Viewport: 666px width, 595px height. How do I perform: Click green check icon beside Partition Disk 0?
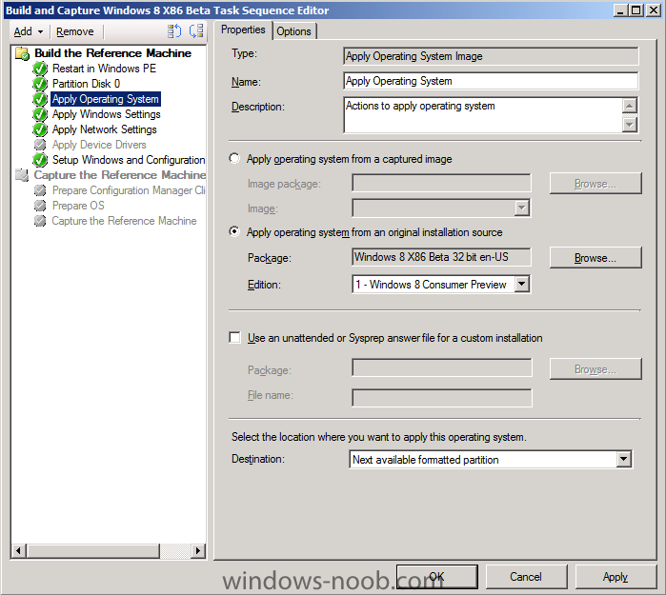tap(40, 84)
